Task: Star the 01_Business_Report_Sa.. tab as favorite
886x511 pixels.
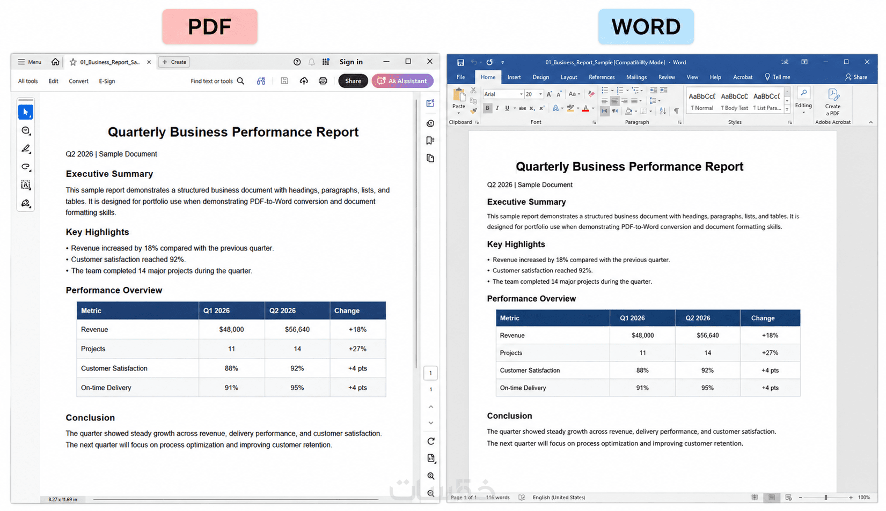Action: pos(73,62)
